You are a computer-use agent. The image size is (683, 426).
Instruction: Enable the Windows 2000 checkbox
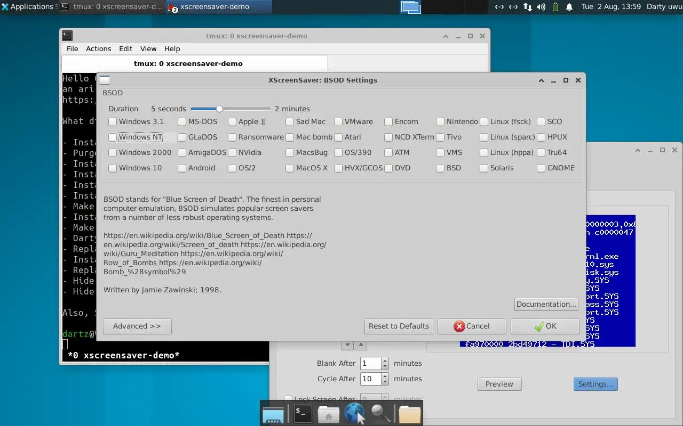tap(113, 153)
